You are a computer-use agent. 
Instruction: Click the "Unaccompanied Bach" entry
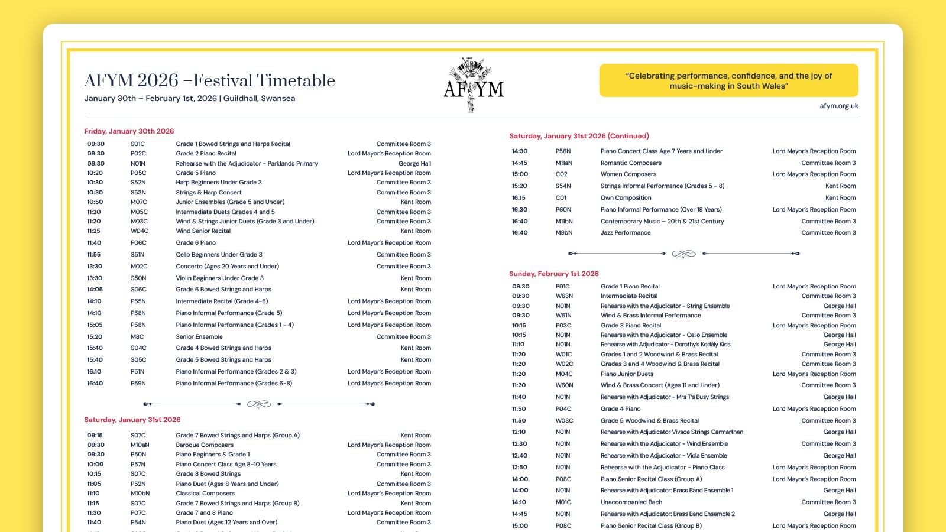[631, 502]
